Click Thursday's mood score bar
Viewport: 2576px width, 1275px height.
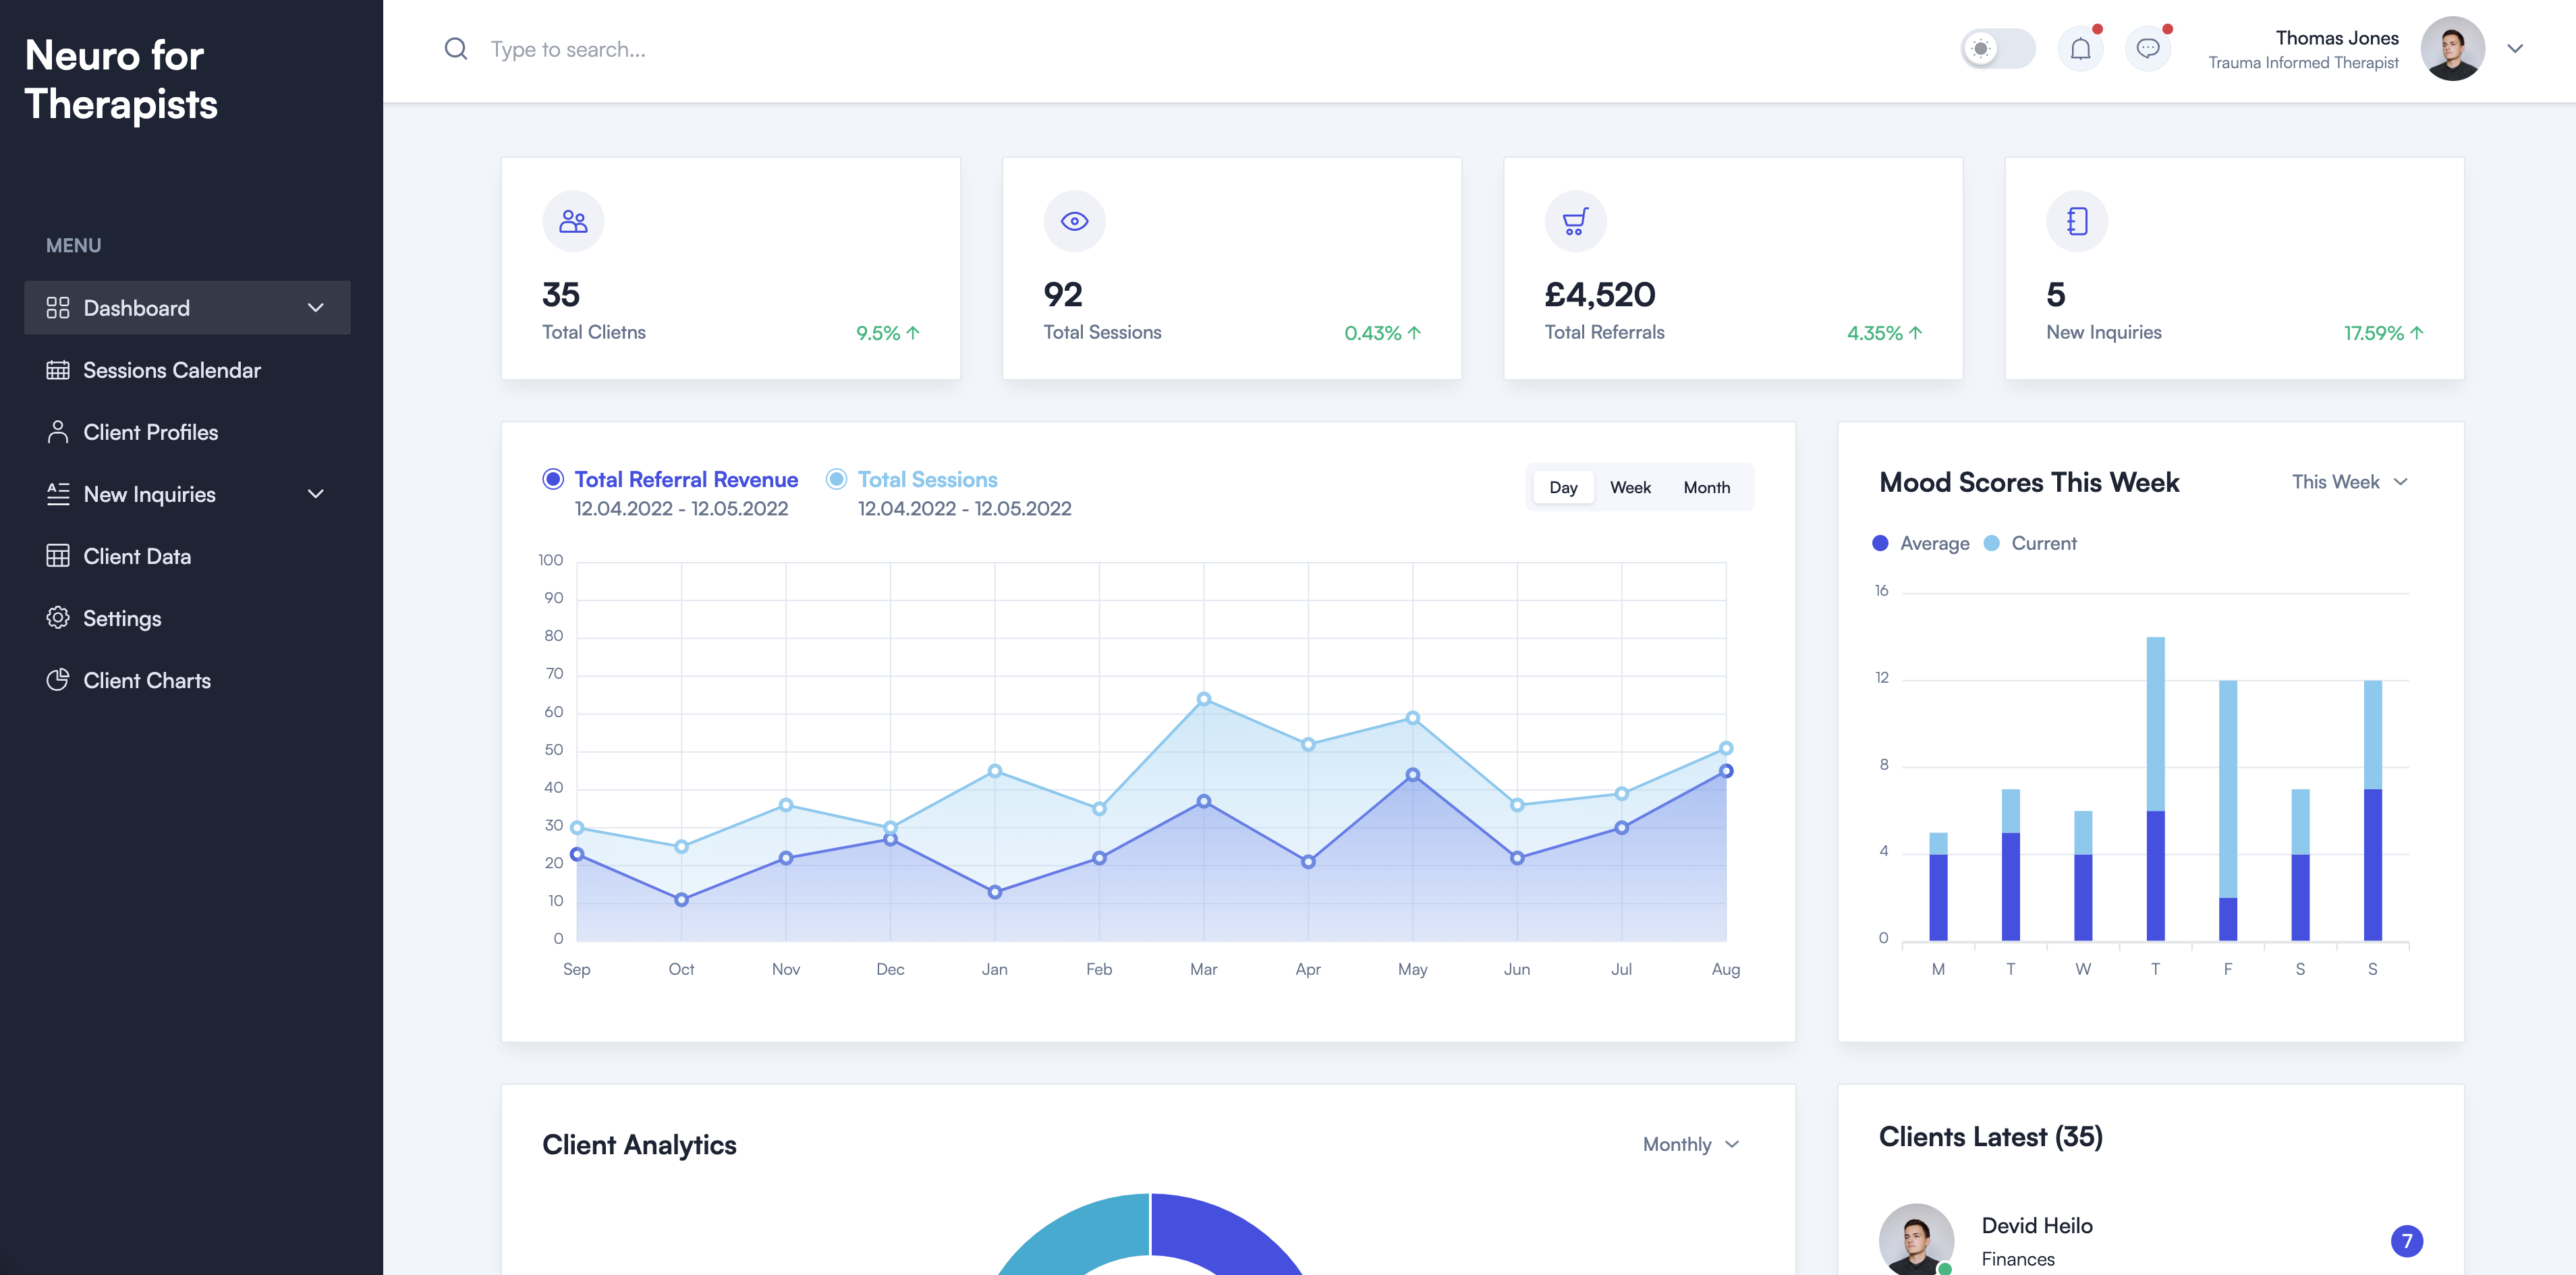tap(2155, 789)
